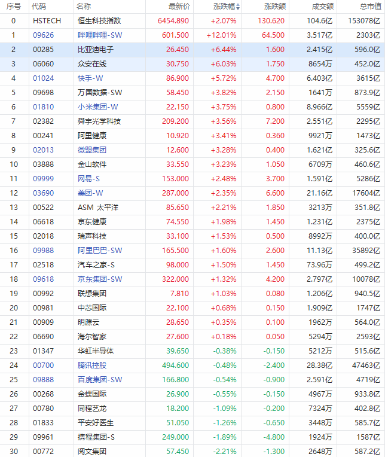Select row 联想集团
385x457 pixels.
(192, 294)
